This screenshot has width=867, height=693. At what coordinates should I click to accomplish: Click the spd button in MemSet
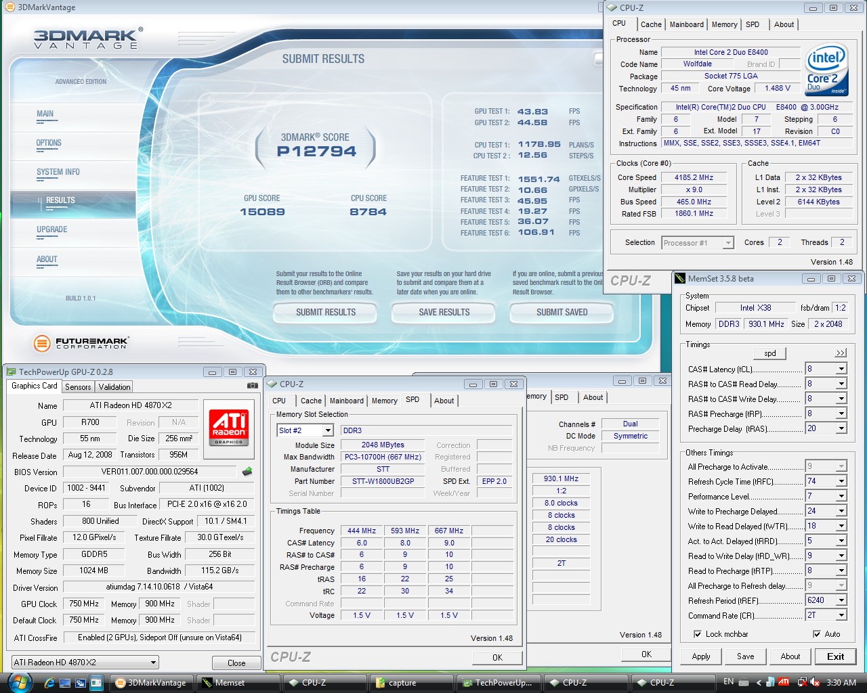click(x=770, y=353)
